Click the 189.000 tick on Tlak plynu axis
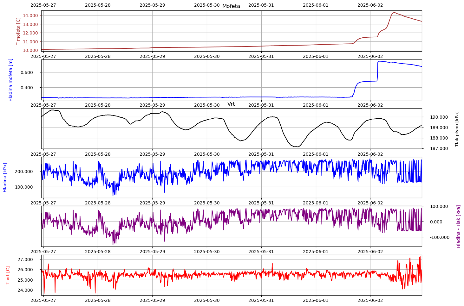Image resolution: width=464 pixels, height=306 pixels. tap(439, 128)
